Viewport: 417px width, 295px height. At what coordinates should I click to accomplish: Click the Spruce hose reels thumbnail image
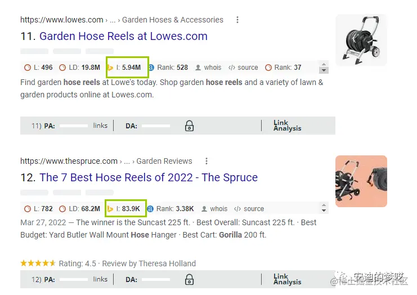click(361, 181)
